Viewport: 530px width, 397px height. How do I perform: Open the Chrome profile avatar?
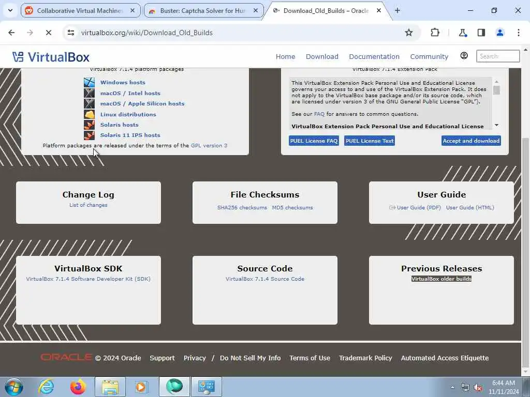click(x=500, y=33)
